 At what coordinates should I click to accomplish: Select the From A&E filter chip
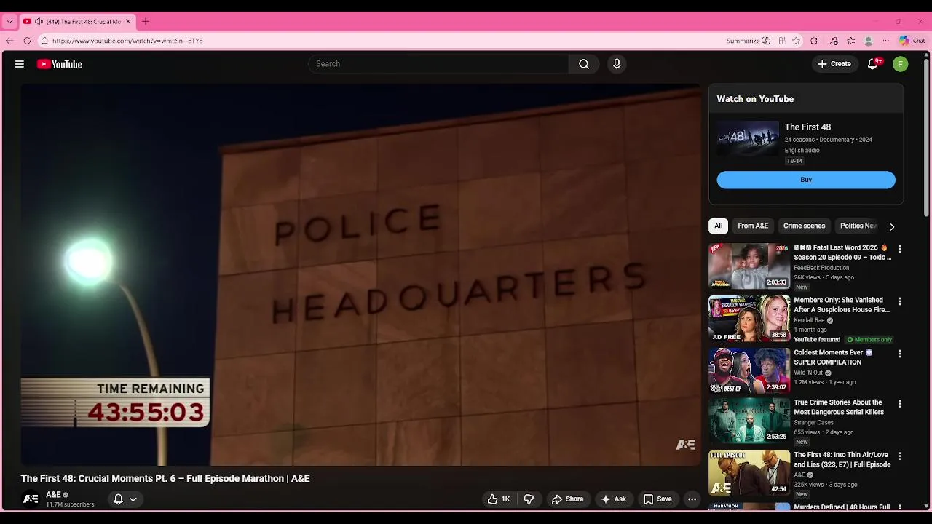coord(753,226)
